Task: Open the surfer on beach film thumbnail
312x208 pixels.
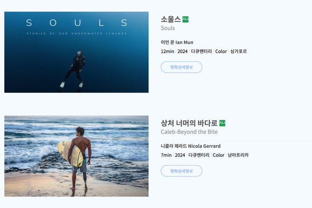Action: tap(77, 156)
